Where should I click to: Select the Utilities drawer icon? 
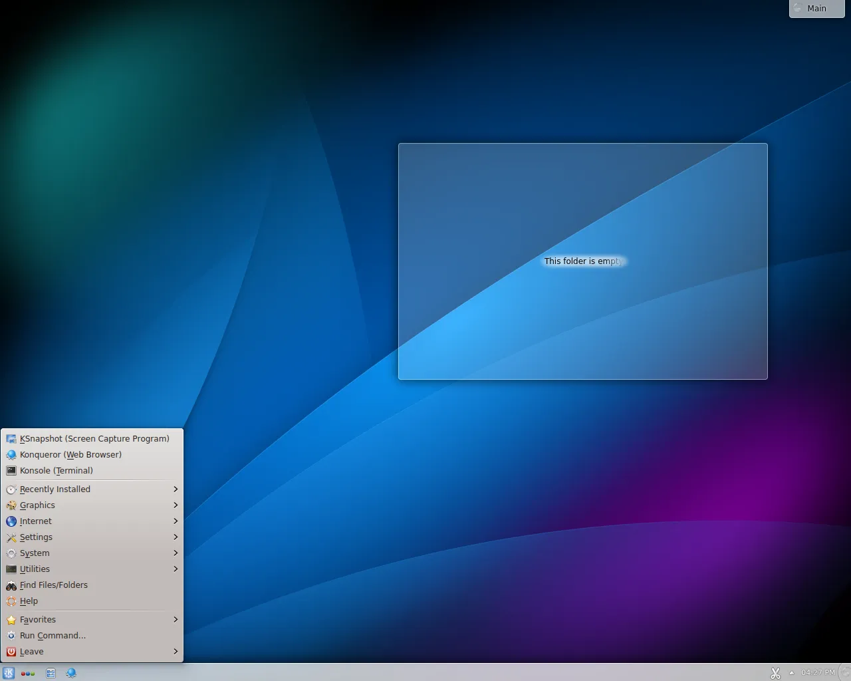[x=11, y=569]
